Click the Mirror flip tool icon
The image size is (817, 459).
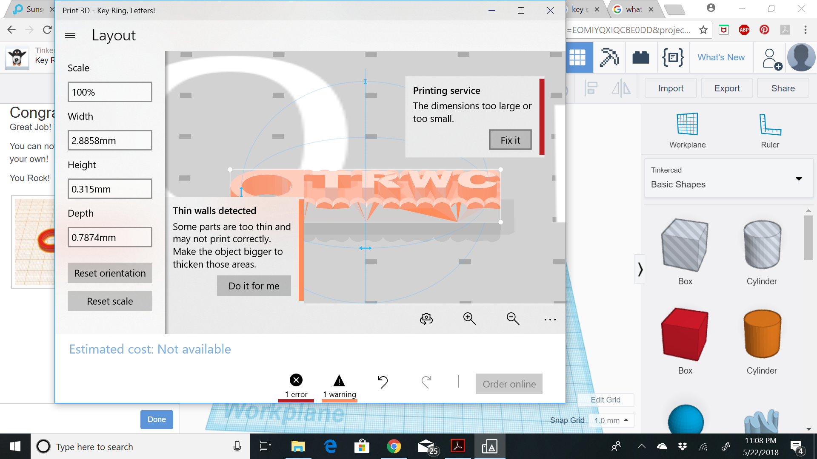pyautogui.click(x=621, y=88)
